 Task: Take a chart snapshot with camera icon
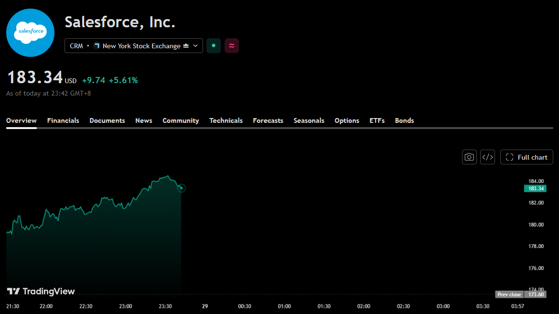(469, 157)
